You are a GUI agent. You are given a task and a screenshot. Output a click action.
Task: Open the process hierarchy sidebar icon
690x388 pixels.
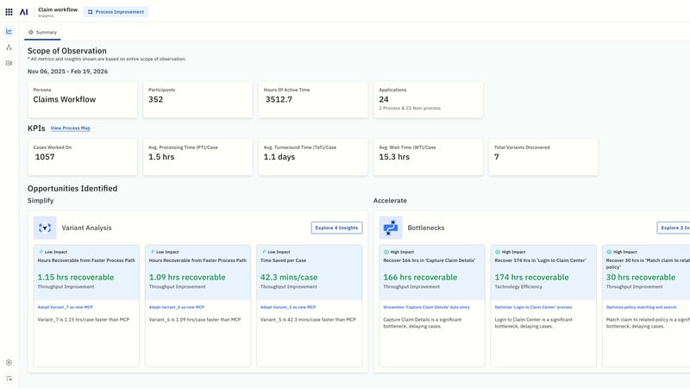tap(9, 47)
